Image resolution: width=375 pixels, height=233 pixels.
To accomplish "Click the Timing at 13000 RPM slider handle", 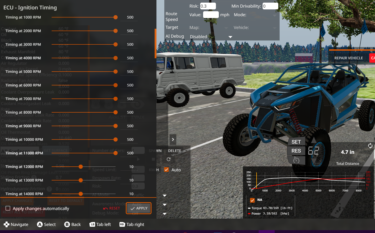I will point(81,180).
